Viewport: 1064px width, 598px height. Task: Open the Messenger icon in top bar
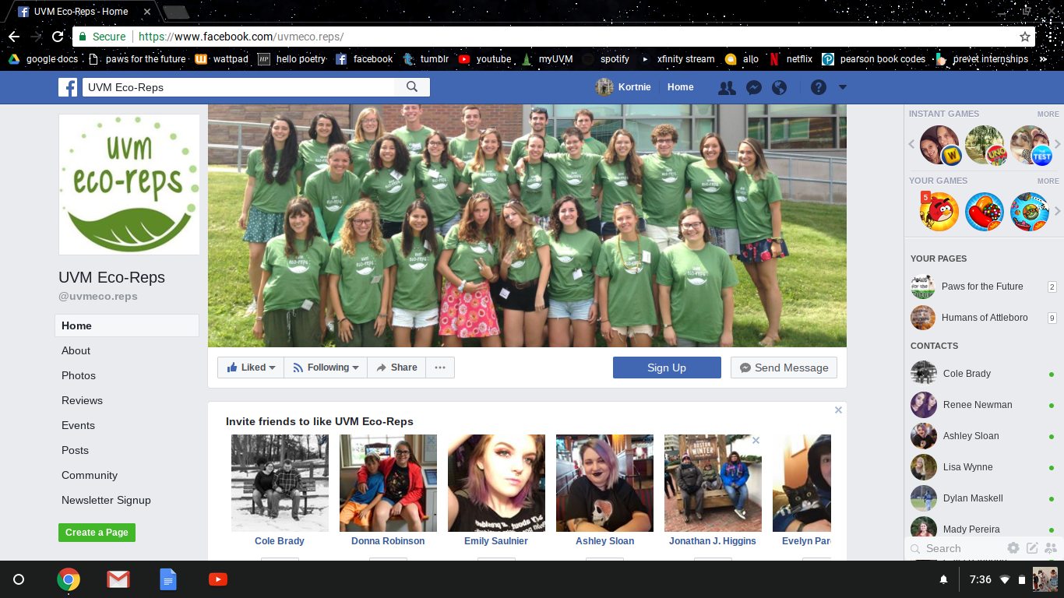pyautogui.click(x=753, y=88)
